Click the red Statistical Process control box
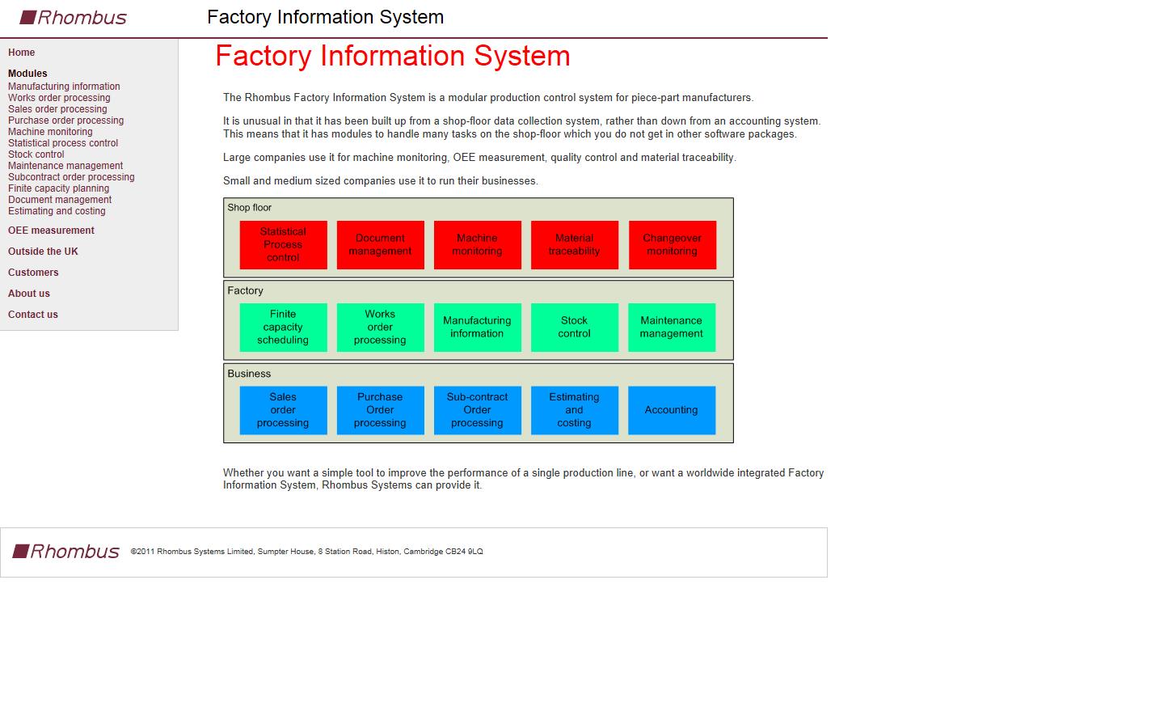This screenshot has width=1164, height=728. pyautogui.click(x=283, y=245)
